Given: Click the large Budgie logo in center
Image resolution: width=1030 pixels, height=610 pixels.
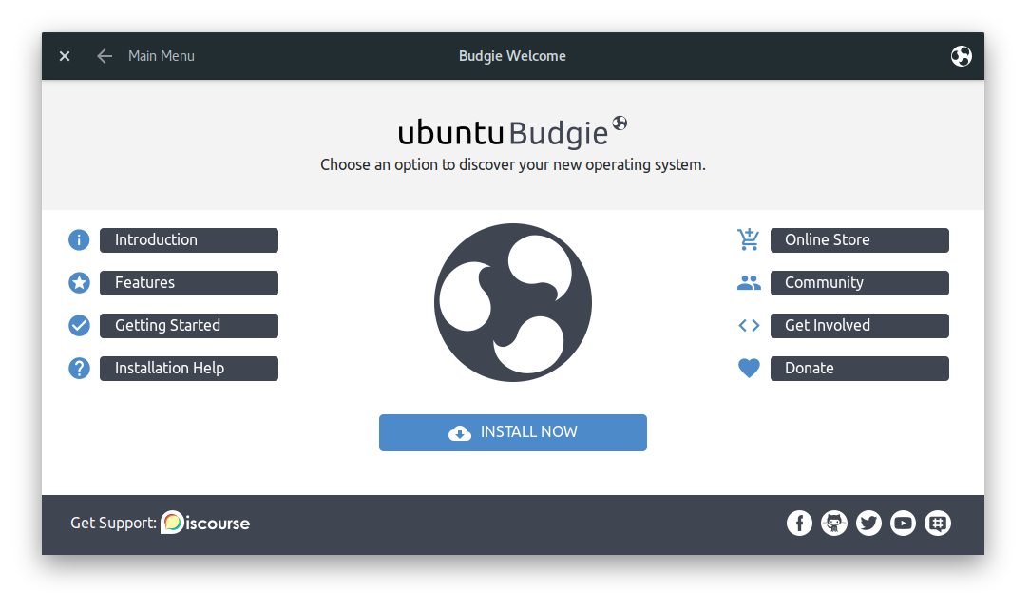Looking at the screenshot, I should point(513,303).
